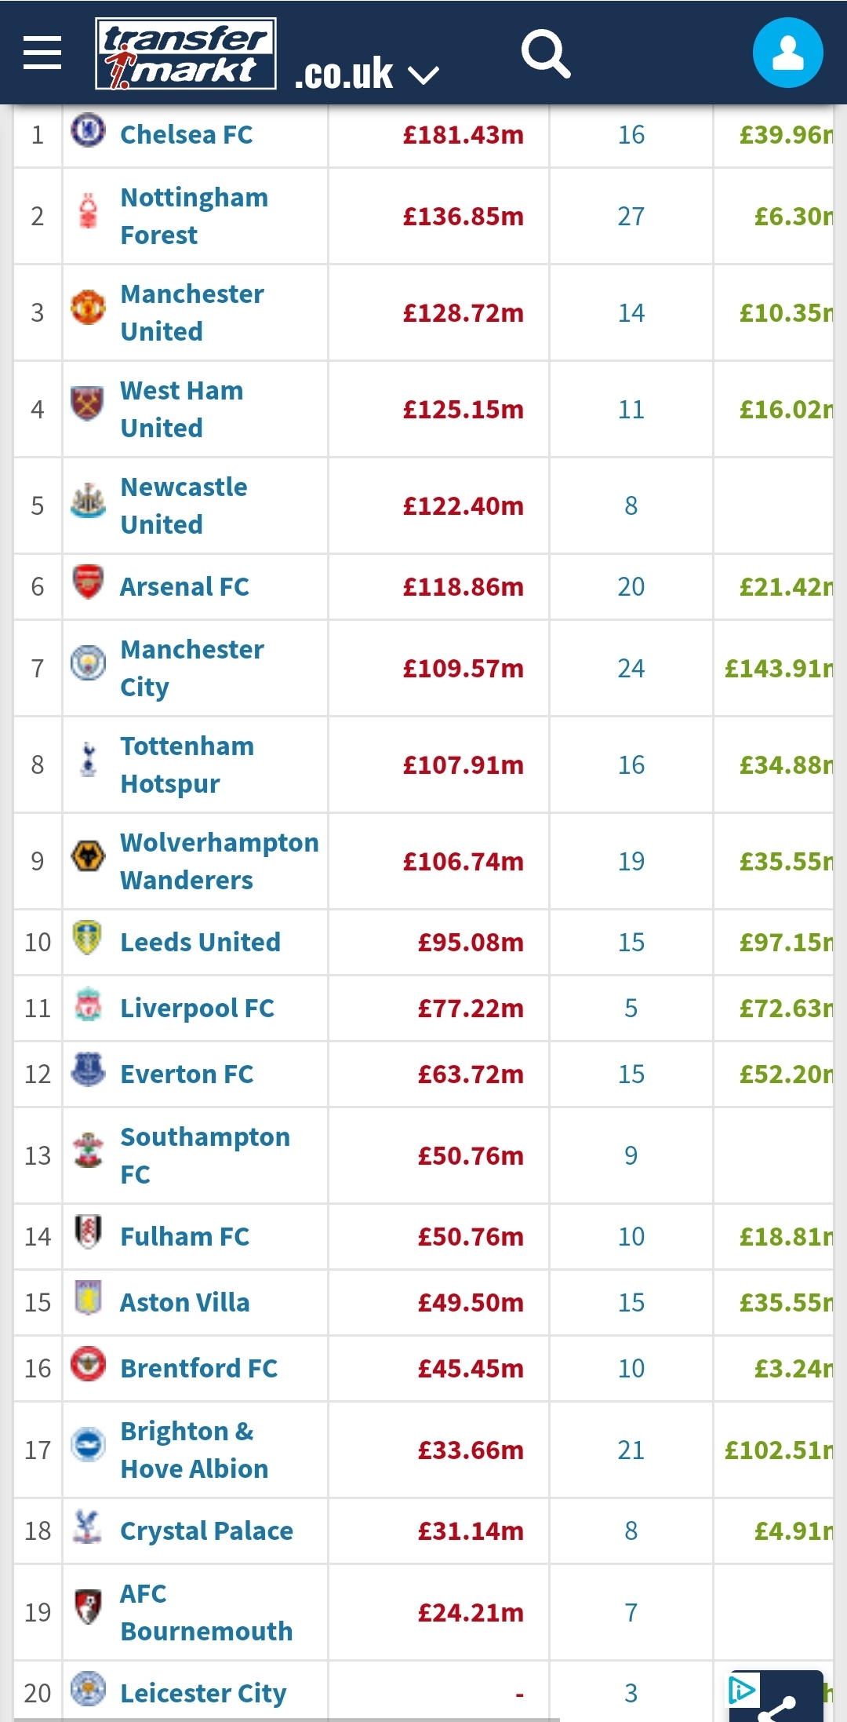
Task: Open the user profile icon
Action: [x=787, y=53]
